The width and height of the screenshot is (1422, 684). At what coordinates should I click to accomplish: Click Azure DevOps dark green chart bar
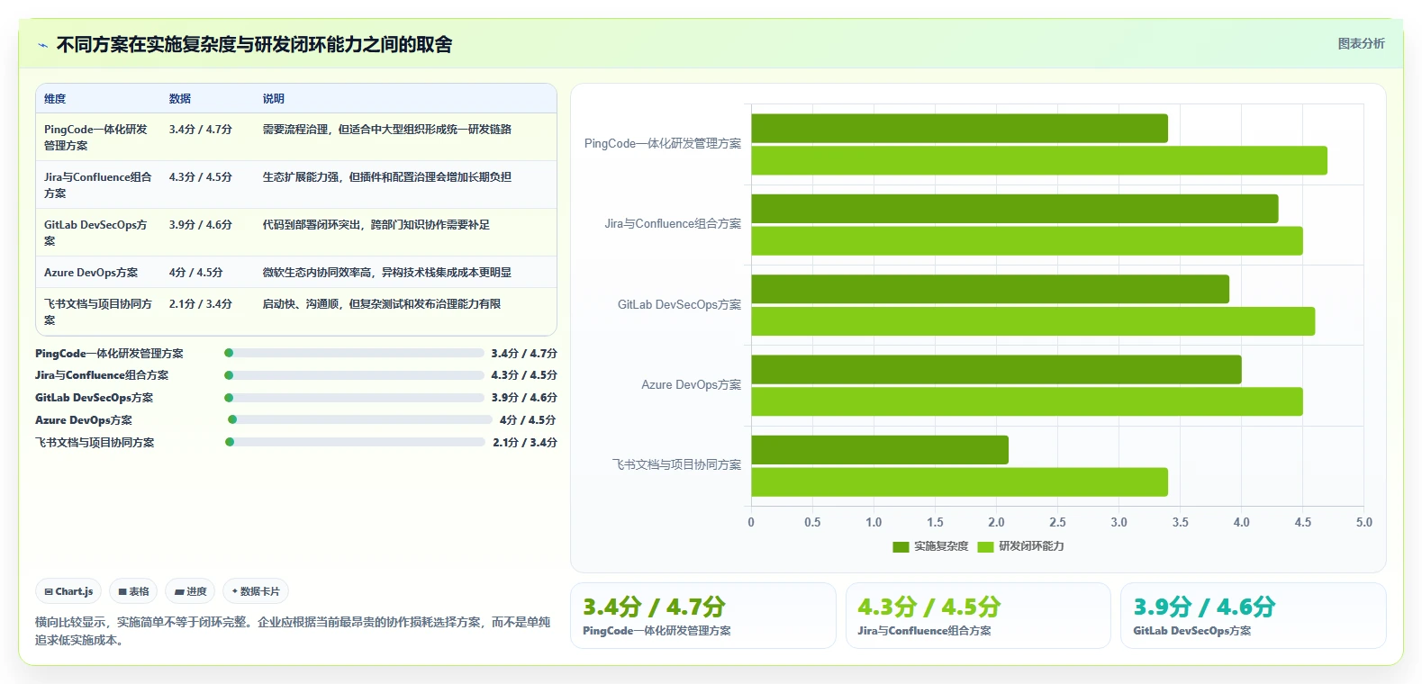coord(996,370)
